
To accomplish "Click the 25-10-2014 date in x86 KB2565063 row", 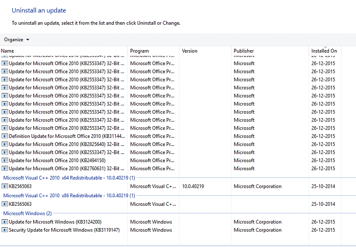I will [x=323, y=204].
